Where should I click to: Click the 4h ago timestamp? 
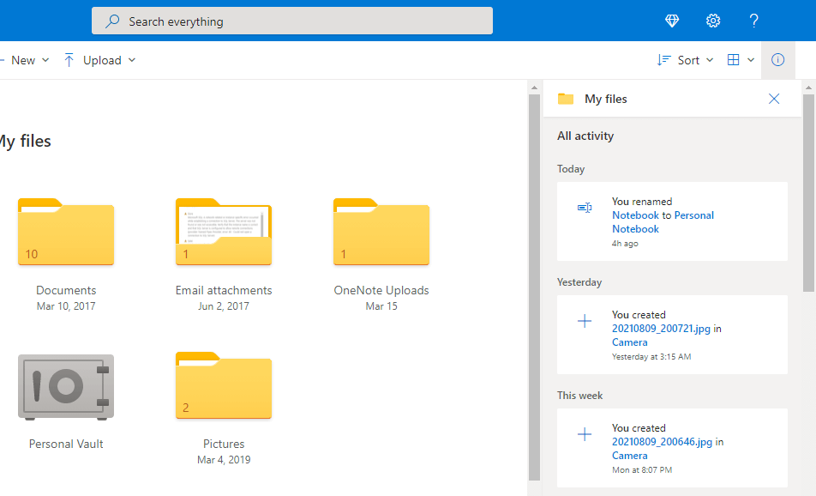[x=625, y=244]
